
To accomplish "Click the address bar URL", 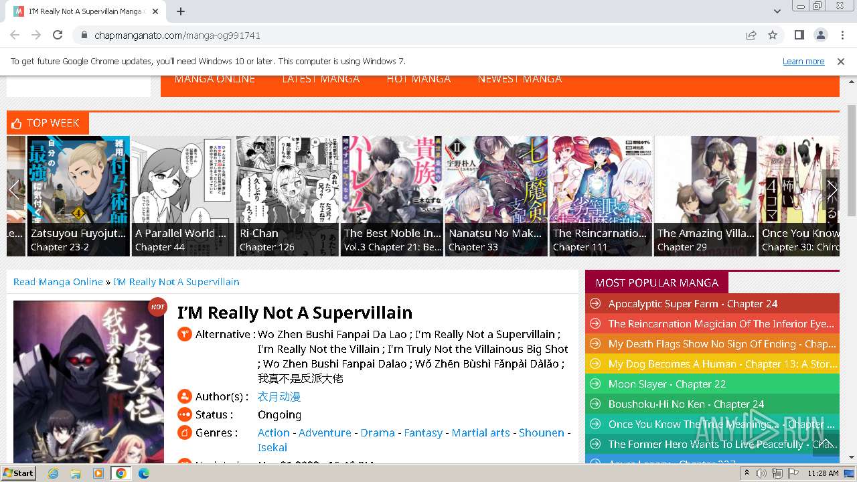I will [177, 35].
